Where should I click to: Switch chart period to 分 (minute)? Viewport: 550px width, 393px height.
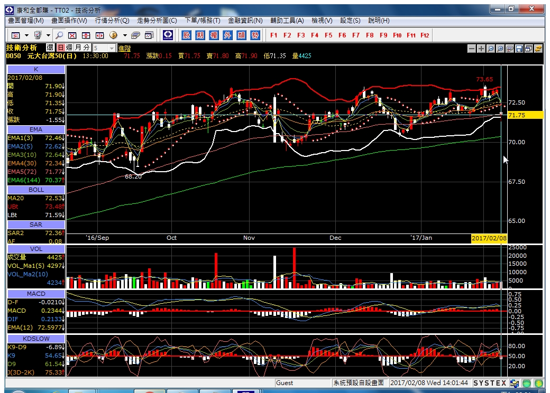point(86,48)
